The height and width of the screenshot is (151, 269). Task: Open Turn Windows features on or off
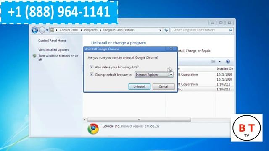tap(58, 57)
